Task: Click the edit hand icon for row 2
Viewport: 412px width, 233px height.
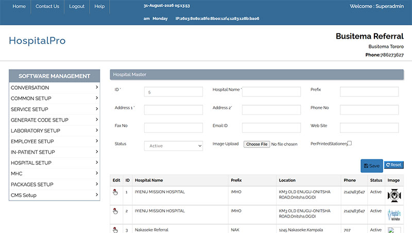Action: click(115, 211)
